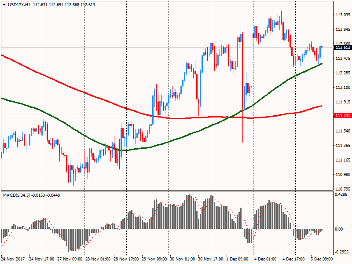Click the 110.980 price scale value
352x264 pixels.
pyautogui.click(x=343, y=174)
